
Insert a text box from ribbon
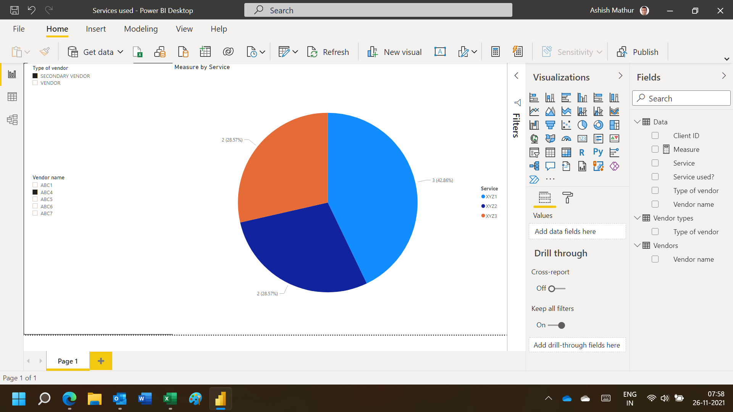pos(440,52)
